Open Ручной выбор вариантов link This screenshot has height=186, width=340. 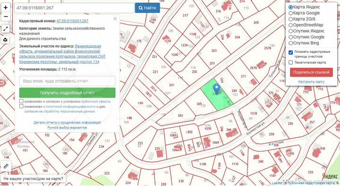(67, 127)
